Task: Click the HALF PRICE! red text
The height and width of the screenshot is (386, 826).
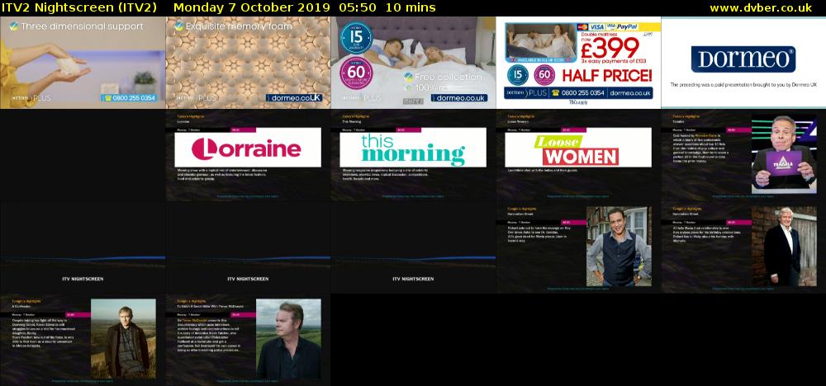Action: click(607, 76)
